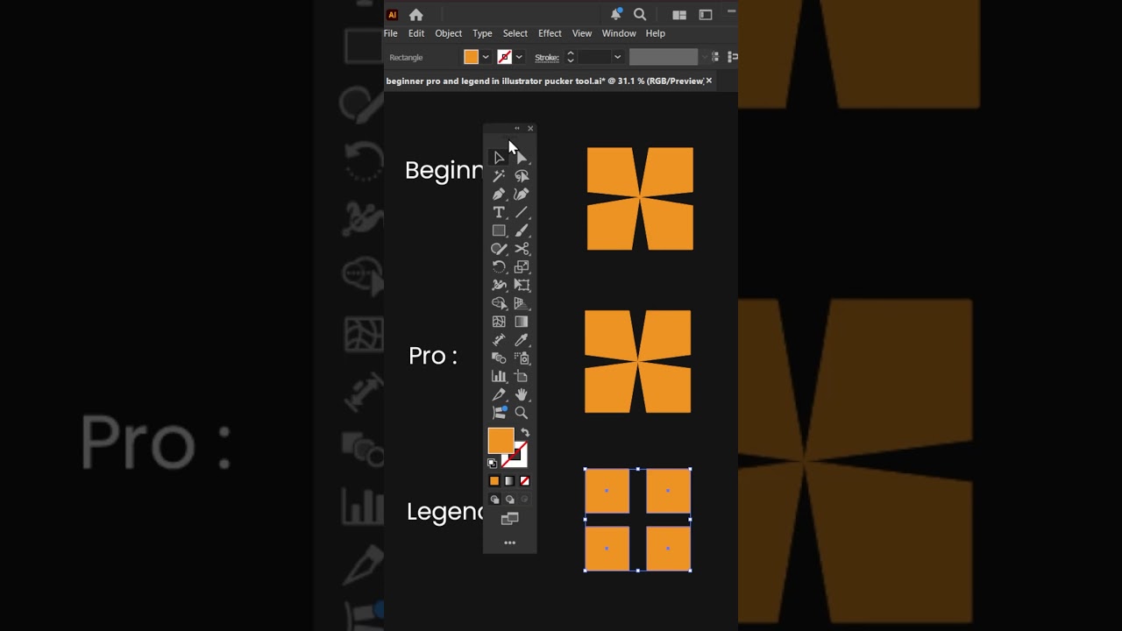Image resolution: width=1122 pixels, height=631 pixels.
Task: Collapse the toolbar with double arrows
Action: click(517, 129)
